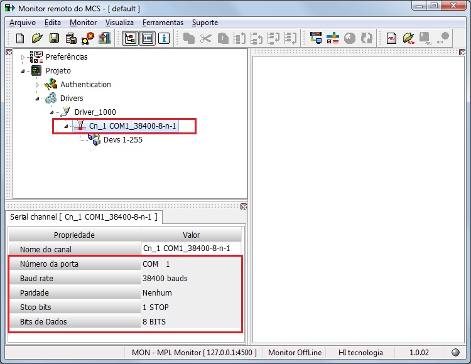Screen dimensions: 471x364
Task: Click the blue Info toolbar icon
Action: click(x=164, y=38)
